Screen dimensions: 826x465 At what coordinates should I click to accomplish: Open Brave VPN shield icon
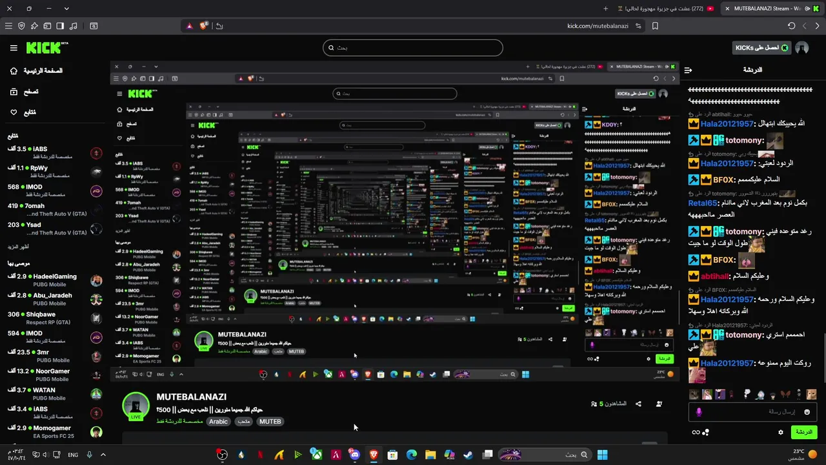(21, 26)
